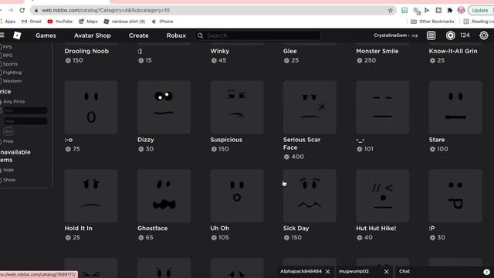Select Show unavailable items option
Viewport: 494px width, 278px height.
1,180
